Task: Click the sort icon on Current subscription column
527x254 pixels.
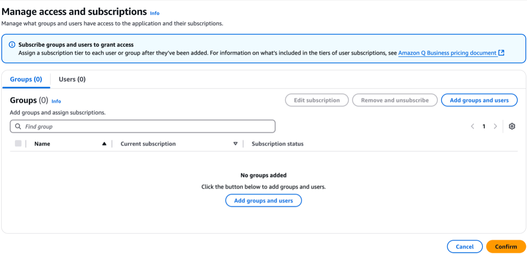Action: [x=235, y=144]
